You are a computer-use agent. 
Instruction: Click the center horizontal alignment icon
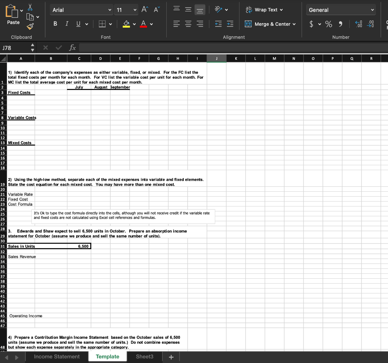click(188, 24)
